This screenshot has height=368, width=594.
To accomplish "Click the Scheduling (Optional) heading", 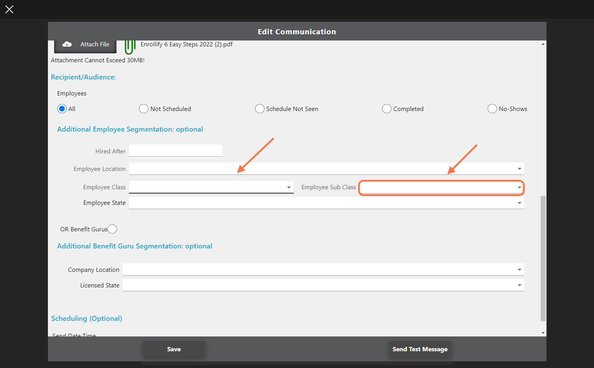I will 87,319.
